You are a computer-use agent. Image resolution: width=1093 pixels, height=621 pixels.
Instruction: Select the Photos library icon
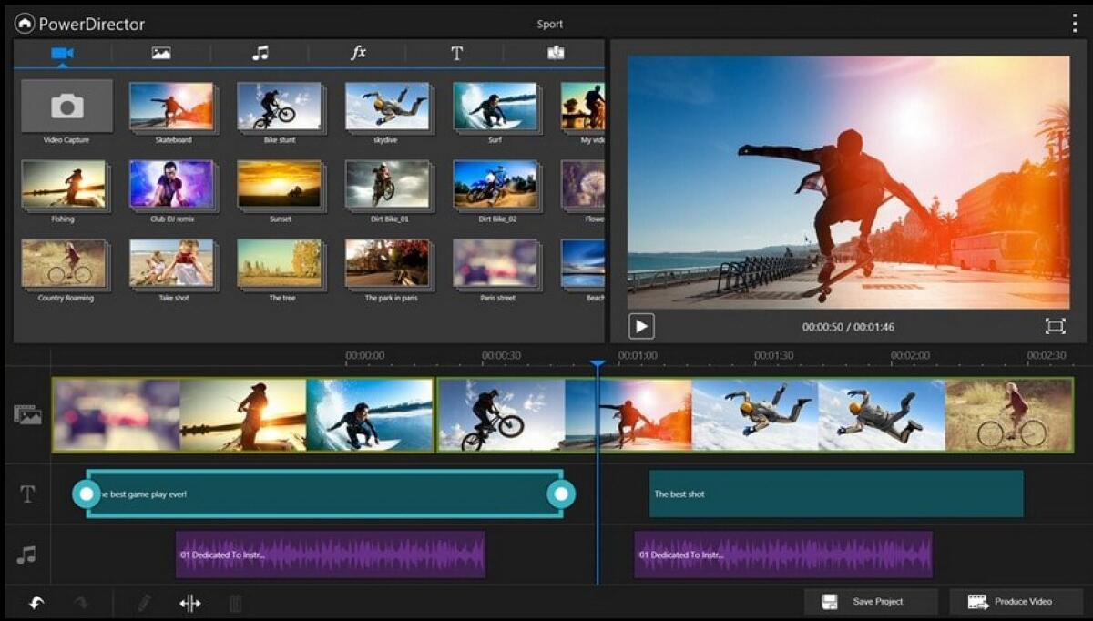point(160,53)
